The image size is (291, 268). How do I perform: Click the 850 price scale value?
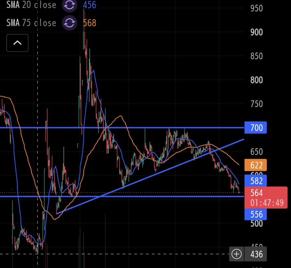[x=257, y=56]
